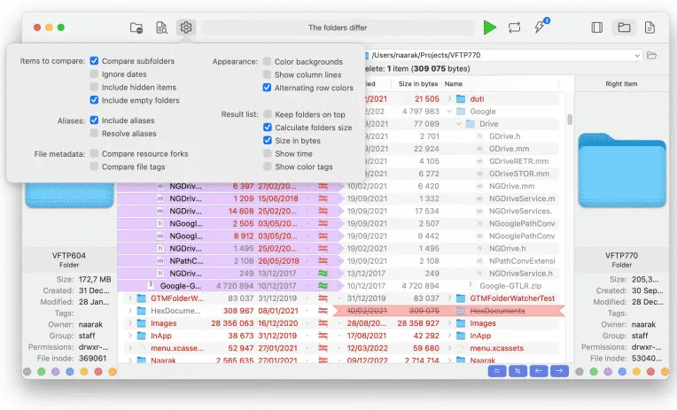Expand right GTMFolderWatcherTest folder
Viewport: 677px width, 410px height.
coord(449,298)
